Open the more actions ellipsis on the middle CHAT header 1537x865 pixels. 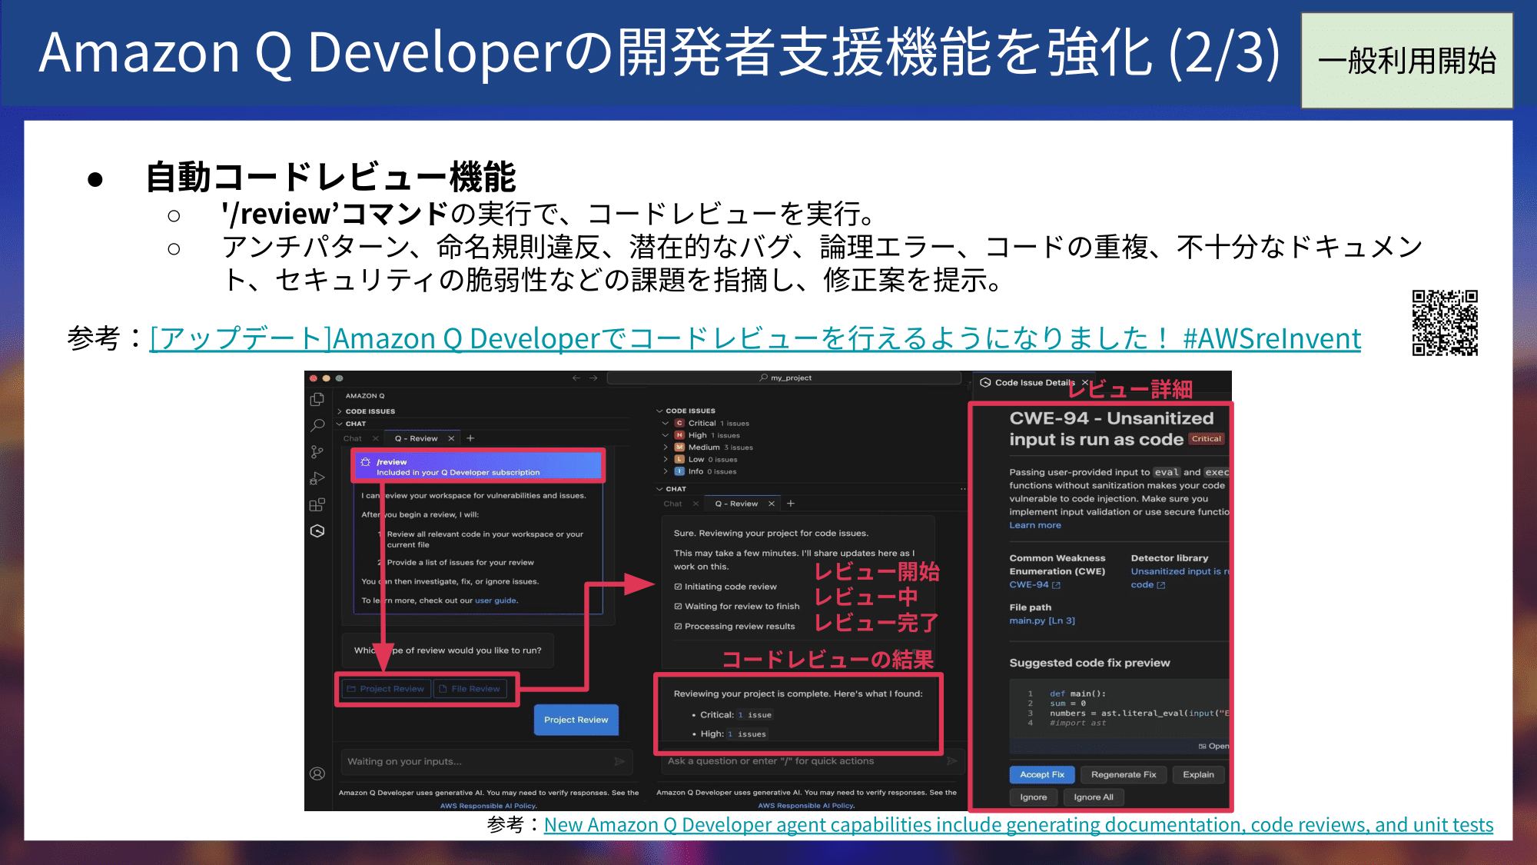[x=963, y=489]
